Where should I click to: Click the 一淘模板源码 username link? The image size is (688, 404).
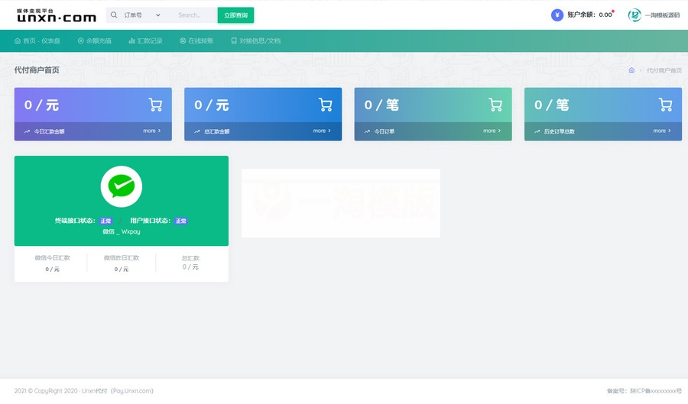click(x=662, y=15)
